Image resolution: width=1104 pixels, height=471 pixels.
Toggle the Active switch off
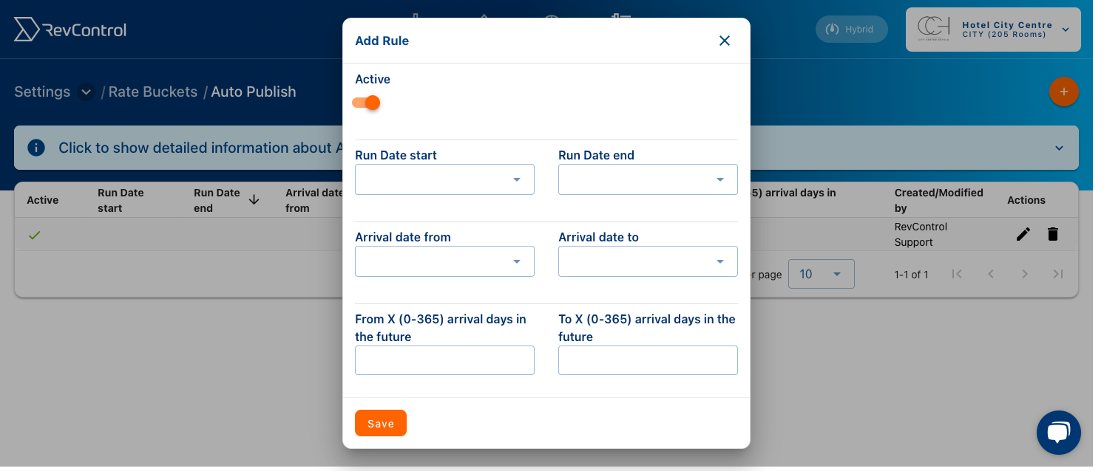pos(366,103)
